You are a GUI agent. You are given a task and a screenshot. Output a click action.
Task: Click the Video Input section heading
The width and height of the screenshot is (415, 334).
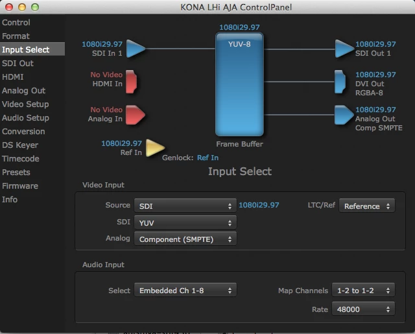pos(103,185)
